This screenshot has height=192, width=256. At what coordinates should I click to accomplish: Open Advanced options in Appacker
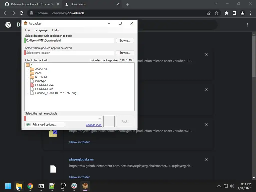pos(45,124)
